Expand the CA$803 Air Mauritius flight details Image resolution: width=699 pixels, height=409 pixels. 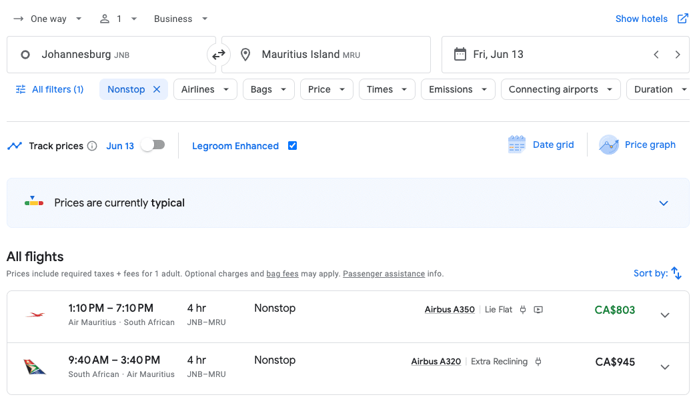[x=664, y=315]
